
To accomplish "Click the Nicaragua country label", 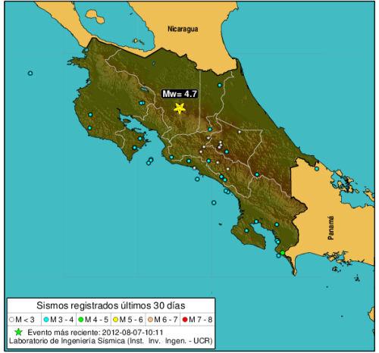I will coord(183,29).
